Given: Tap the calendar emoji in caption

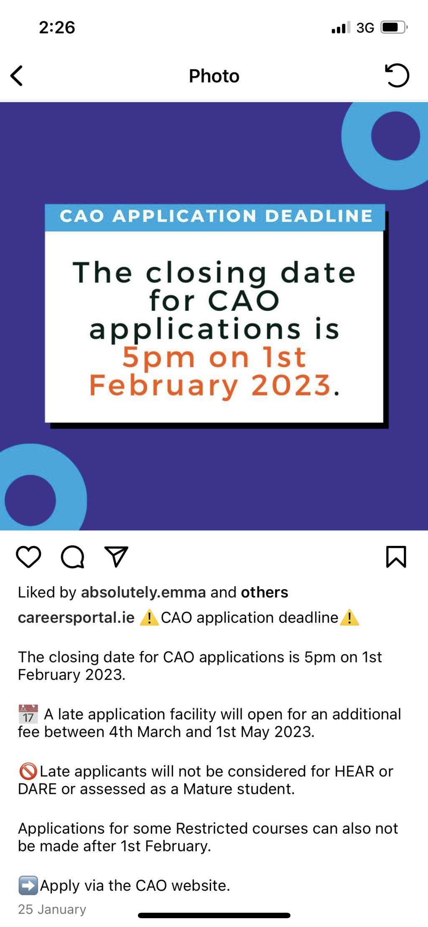Looking at the screenshot, I should coord(28,714).
